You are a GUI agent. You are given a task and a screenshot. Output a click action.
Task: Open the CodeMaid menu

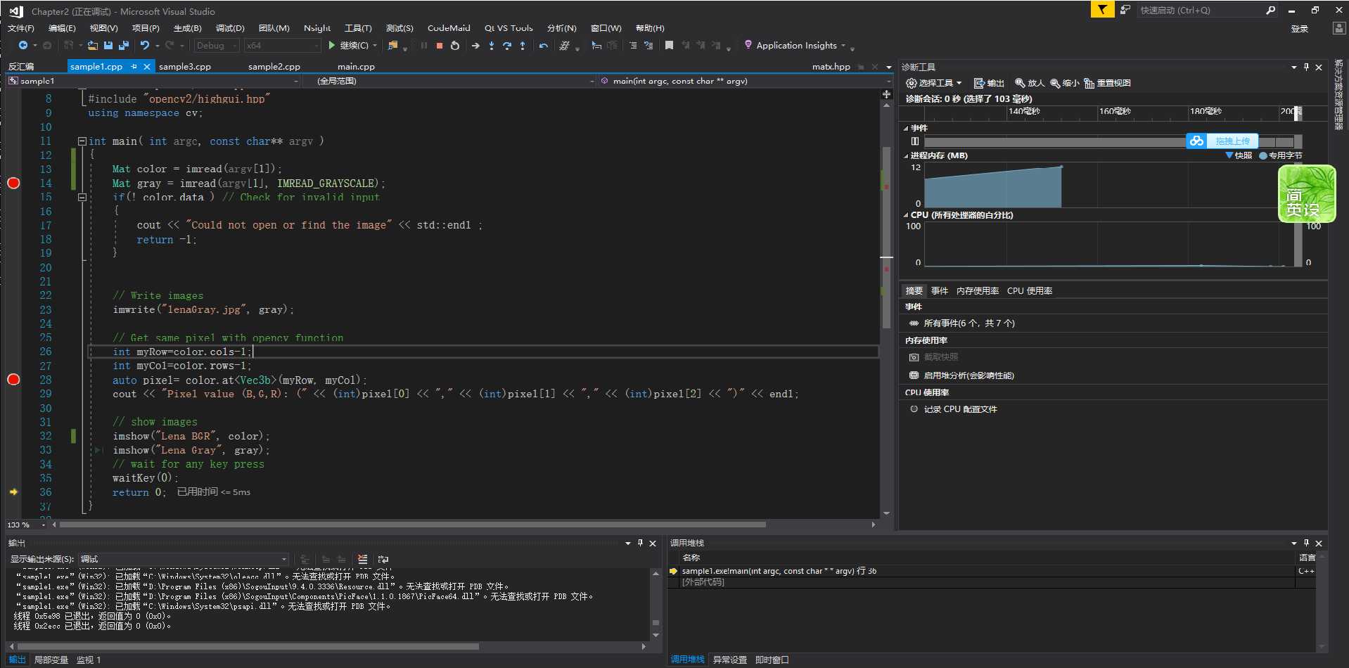(449, 28)
